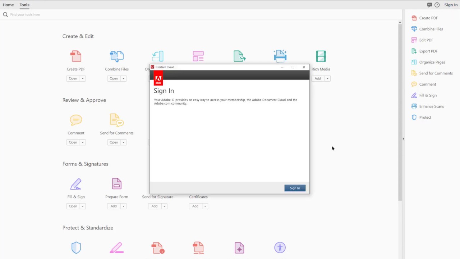460x259 pixels.
Task: Click the Accessibility person icon
Action: click(x=280, y=247)
